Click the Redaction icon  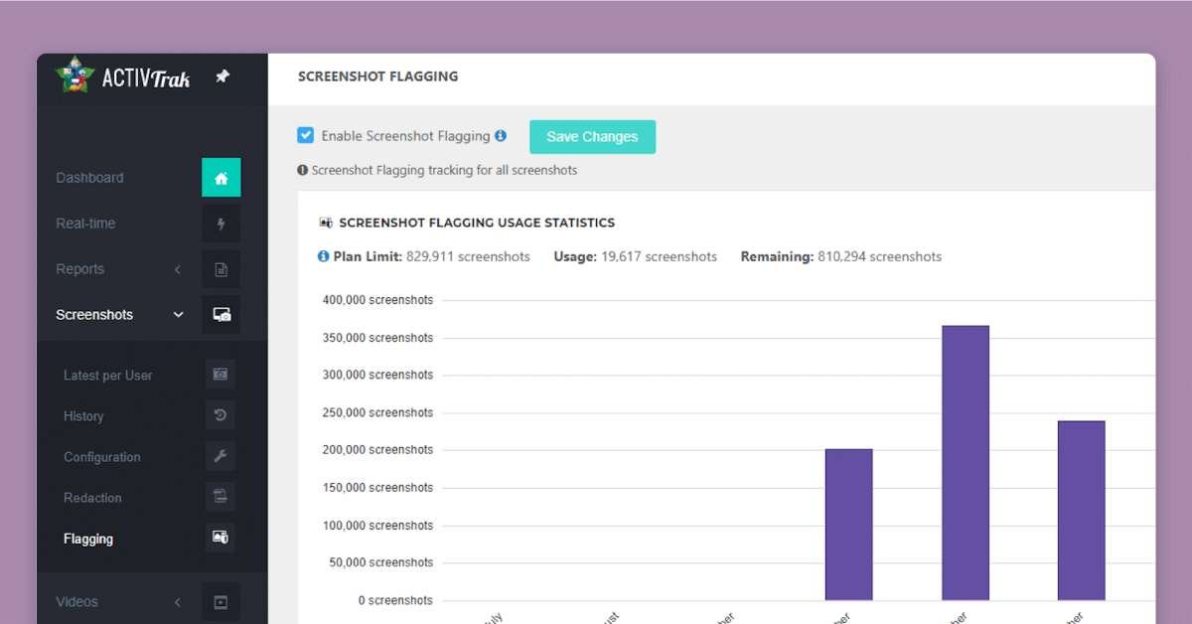click(221, 497)
